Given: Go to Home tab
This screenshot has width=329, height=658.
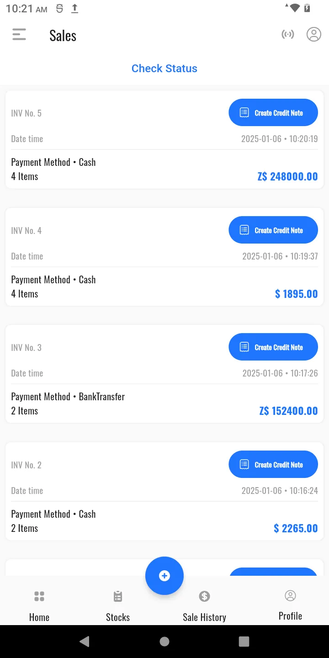Looking at the screenshot, I should (39, 606).
